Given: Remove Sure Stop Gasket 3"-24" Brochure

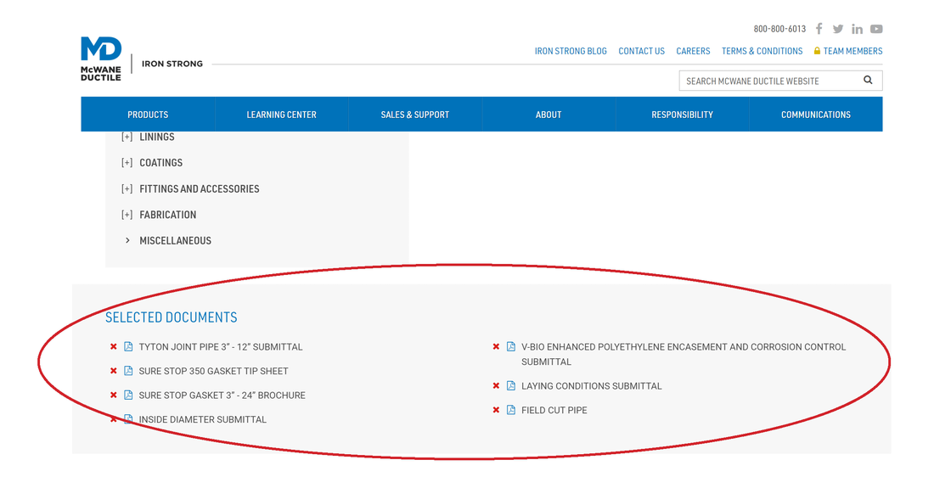Looking at the screenshot, I should 113,395.
